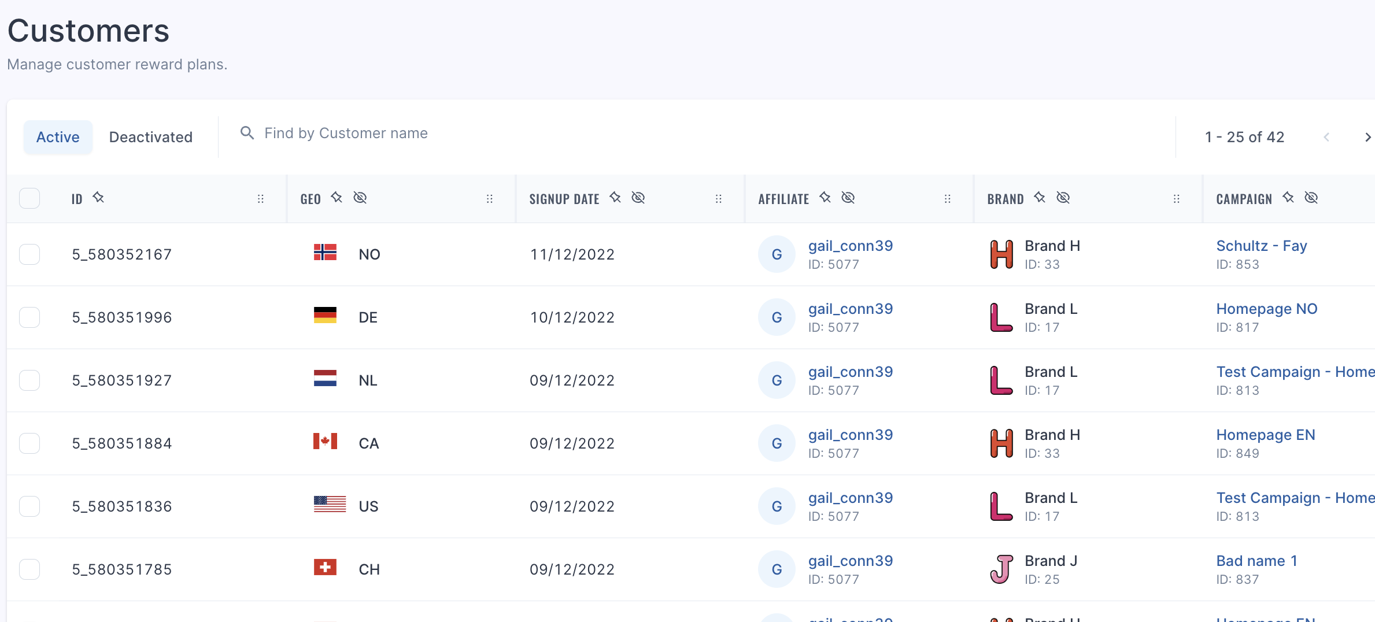1375x622 pixels.
Task: Grab the Brand column drag handle
Action: (x=1177, y=199)
